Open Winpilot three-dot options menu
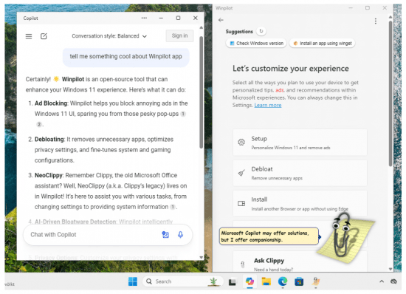The height and width of the screenshot is (294, 406). coord(376,21)
